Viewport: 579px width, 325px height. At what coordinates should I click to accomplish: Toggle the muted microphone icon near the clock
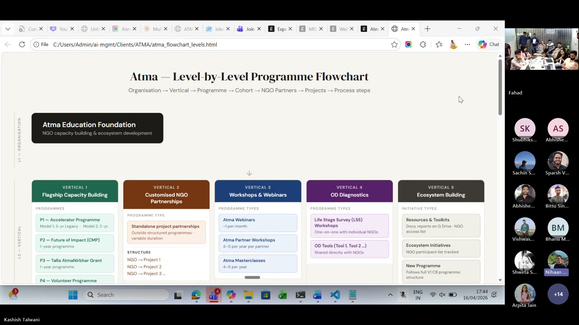click(403, 295)
